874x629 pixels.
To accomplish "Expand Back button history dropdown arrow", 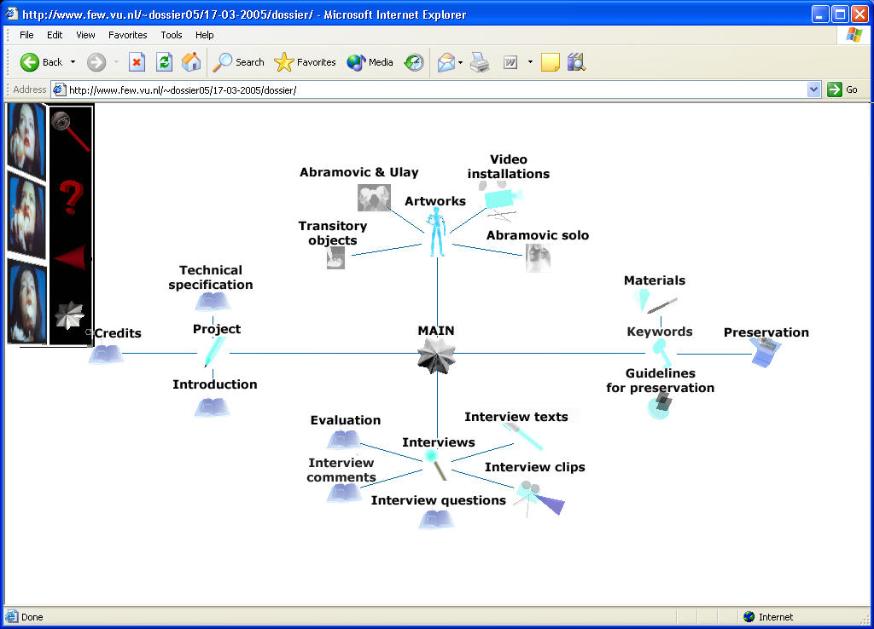I will pyautogui.click(x=73, y=62).
